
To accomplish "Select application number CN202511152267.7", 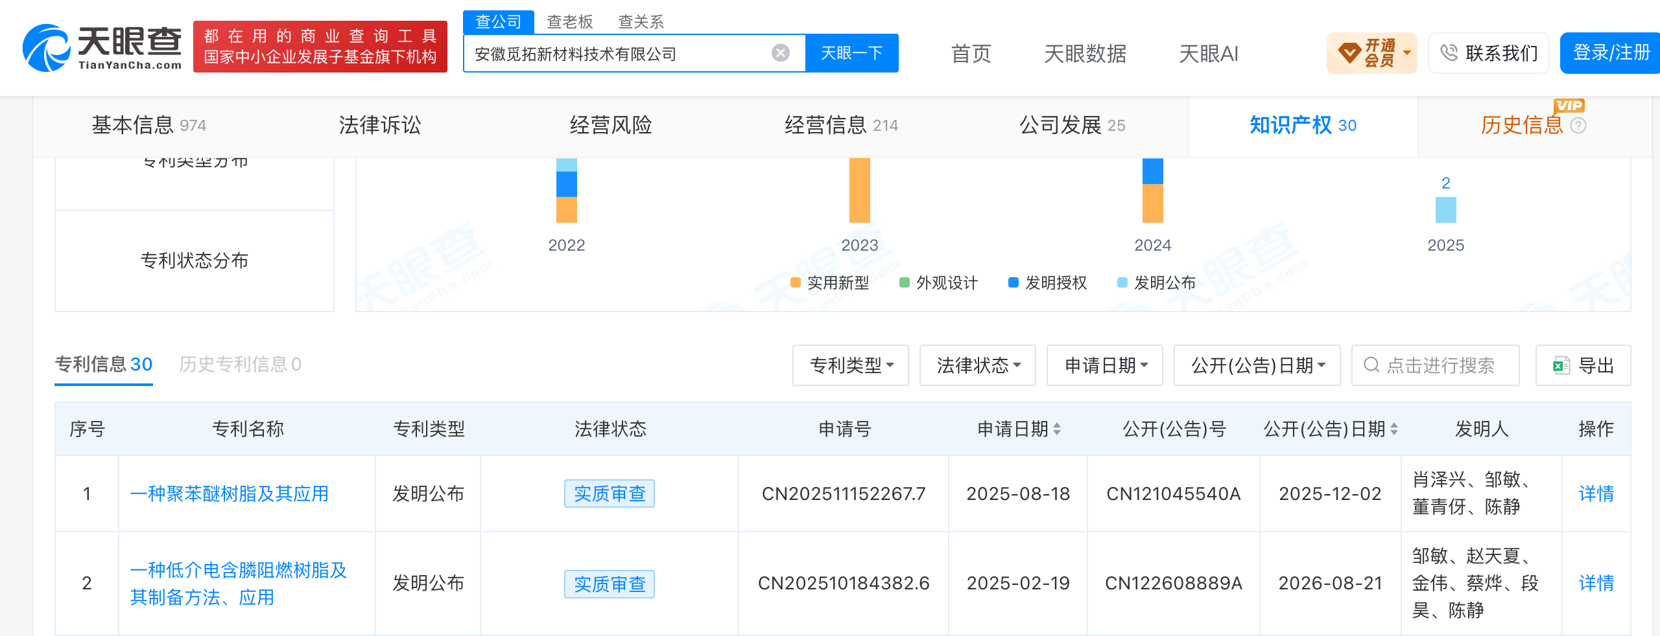I will click(844, 494).
